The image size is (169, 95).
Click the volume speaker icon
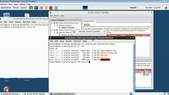(x=166, y=8)
